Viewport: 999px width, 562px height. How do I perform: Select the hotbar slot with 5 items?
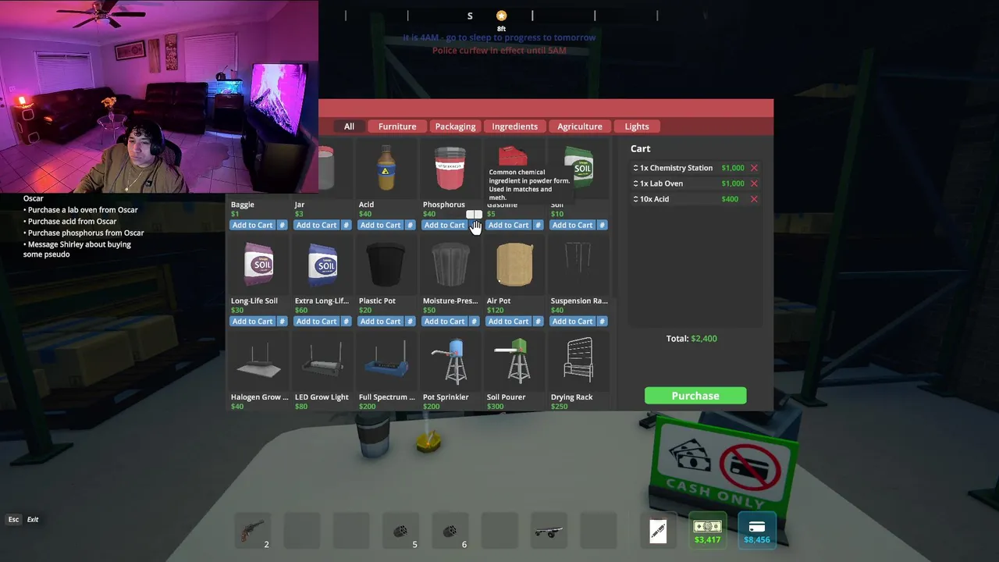(400, 531)
